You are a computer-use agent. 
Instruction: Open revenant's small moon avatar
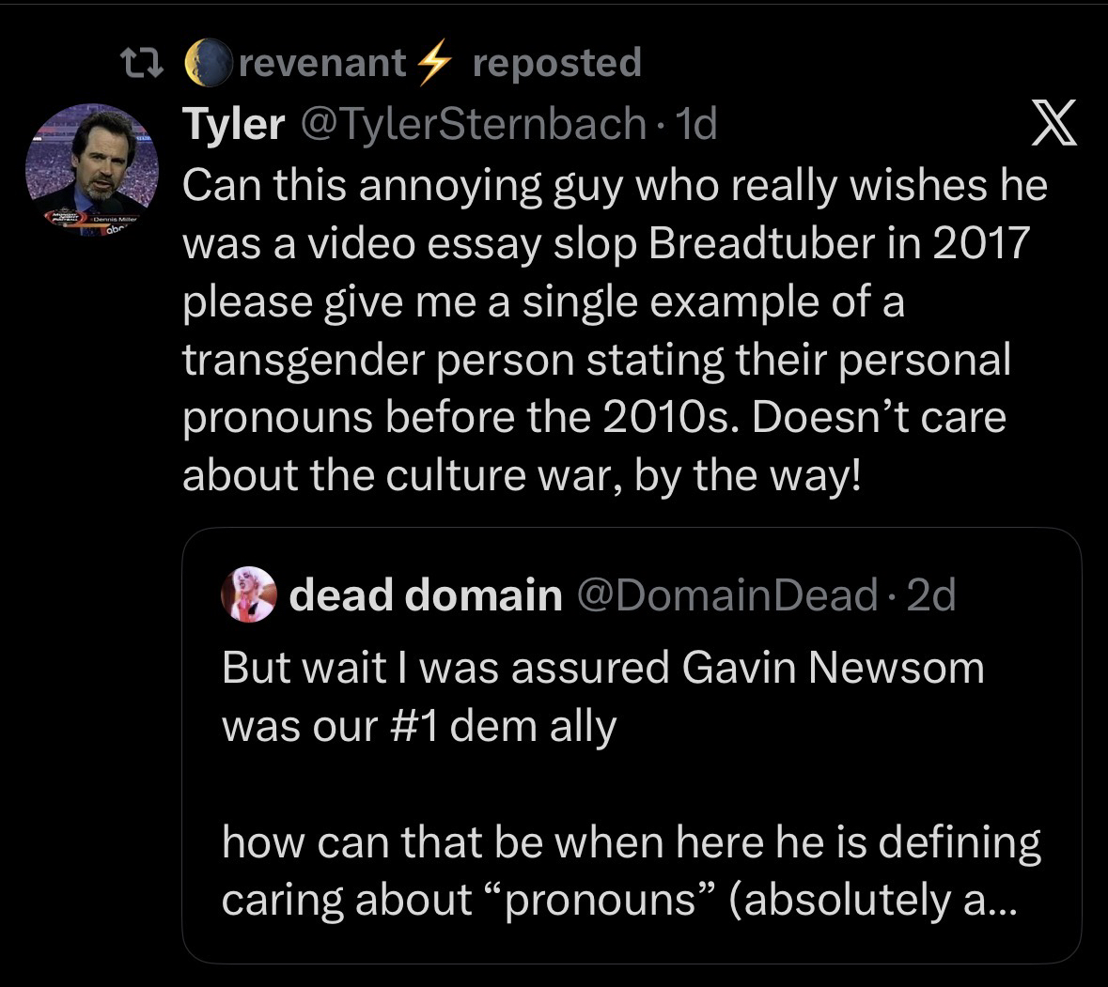click(207, 63)
